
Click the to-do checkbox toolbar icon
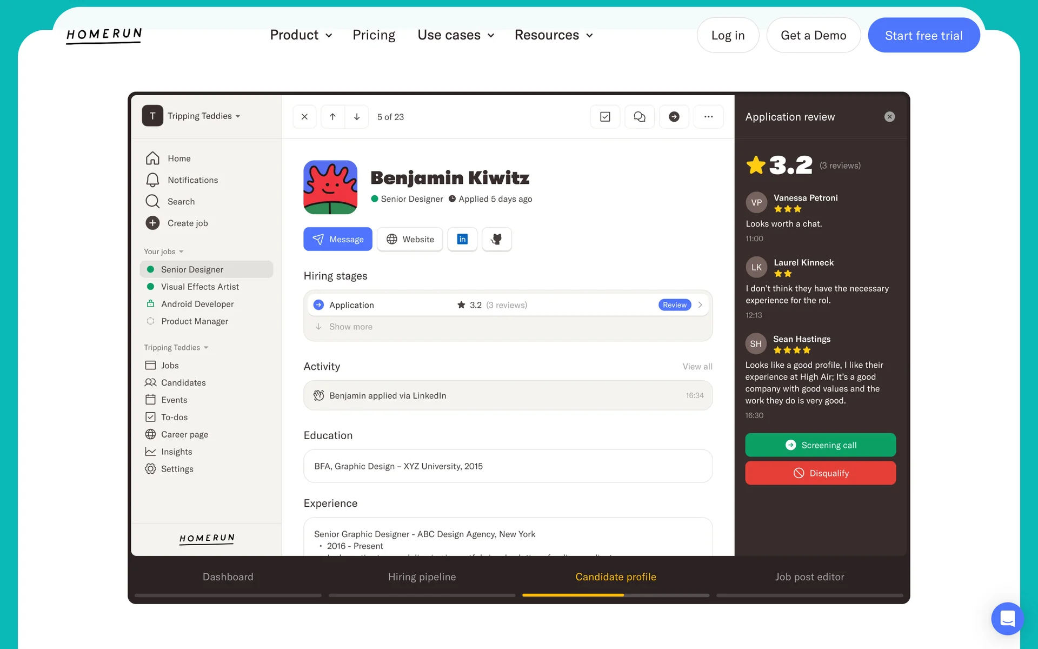click(x=605, y=117)
